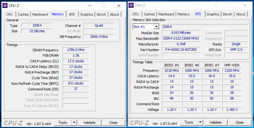The width and height of the screenshot is (254, 128).
Task: Open Graphics tab in right window
Action: pyautogui.click(x=213, y=14)
